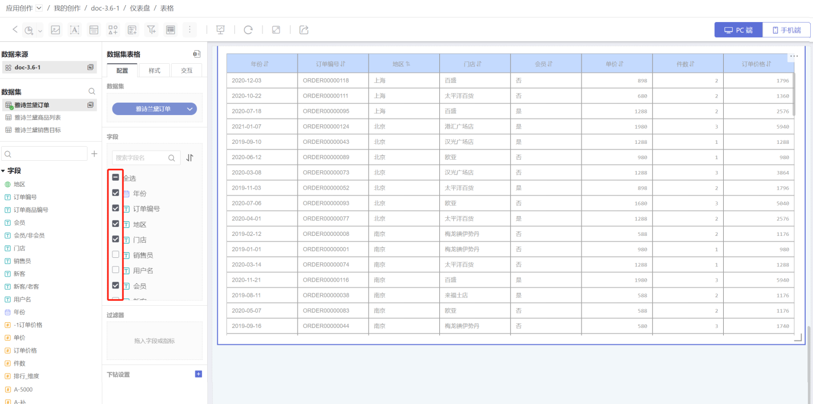Screen dimensions: 813x404
Task: Click the add filter toolbar icon
Action: click(151, 30)
